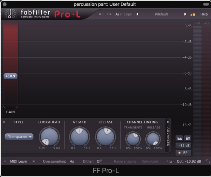This screenshot has width=211, height=177.
Task: Collapse panel with left double chevron
Action: click(4, 122)
